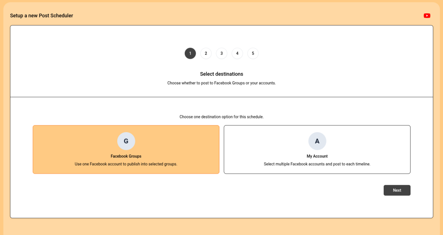
Task: Click the Facebook Groups G avatar icon
Action: tap(126, 141)
